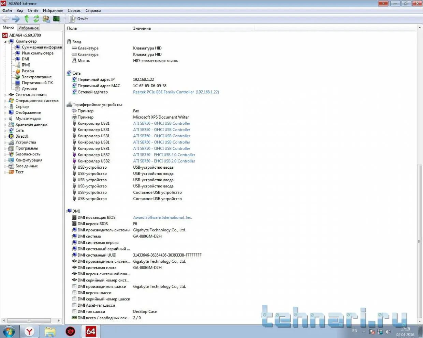The height and width of the screenshot is (338, 423).
Task: Click the blue forward arrow toolbar icon
Action: coord(16,19)
